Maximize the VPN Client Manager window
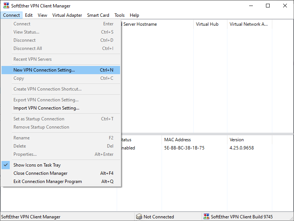The height and width of the screenshot is (221, 294). pyautogui.click(x=268, y=6)
